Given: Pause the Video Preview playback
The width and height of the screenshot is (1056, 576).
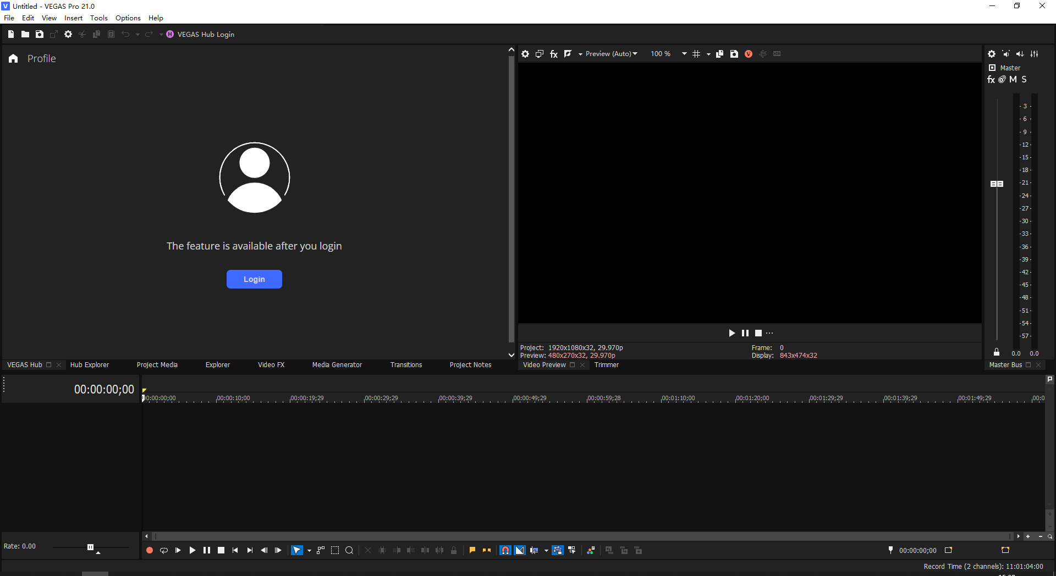Looking at the screenshot, I should tap(745, 333).
